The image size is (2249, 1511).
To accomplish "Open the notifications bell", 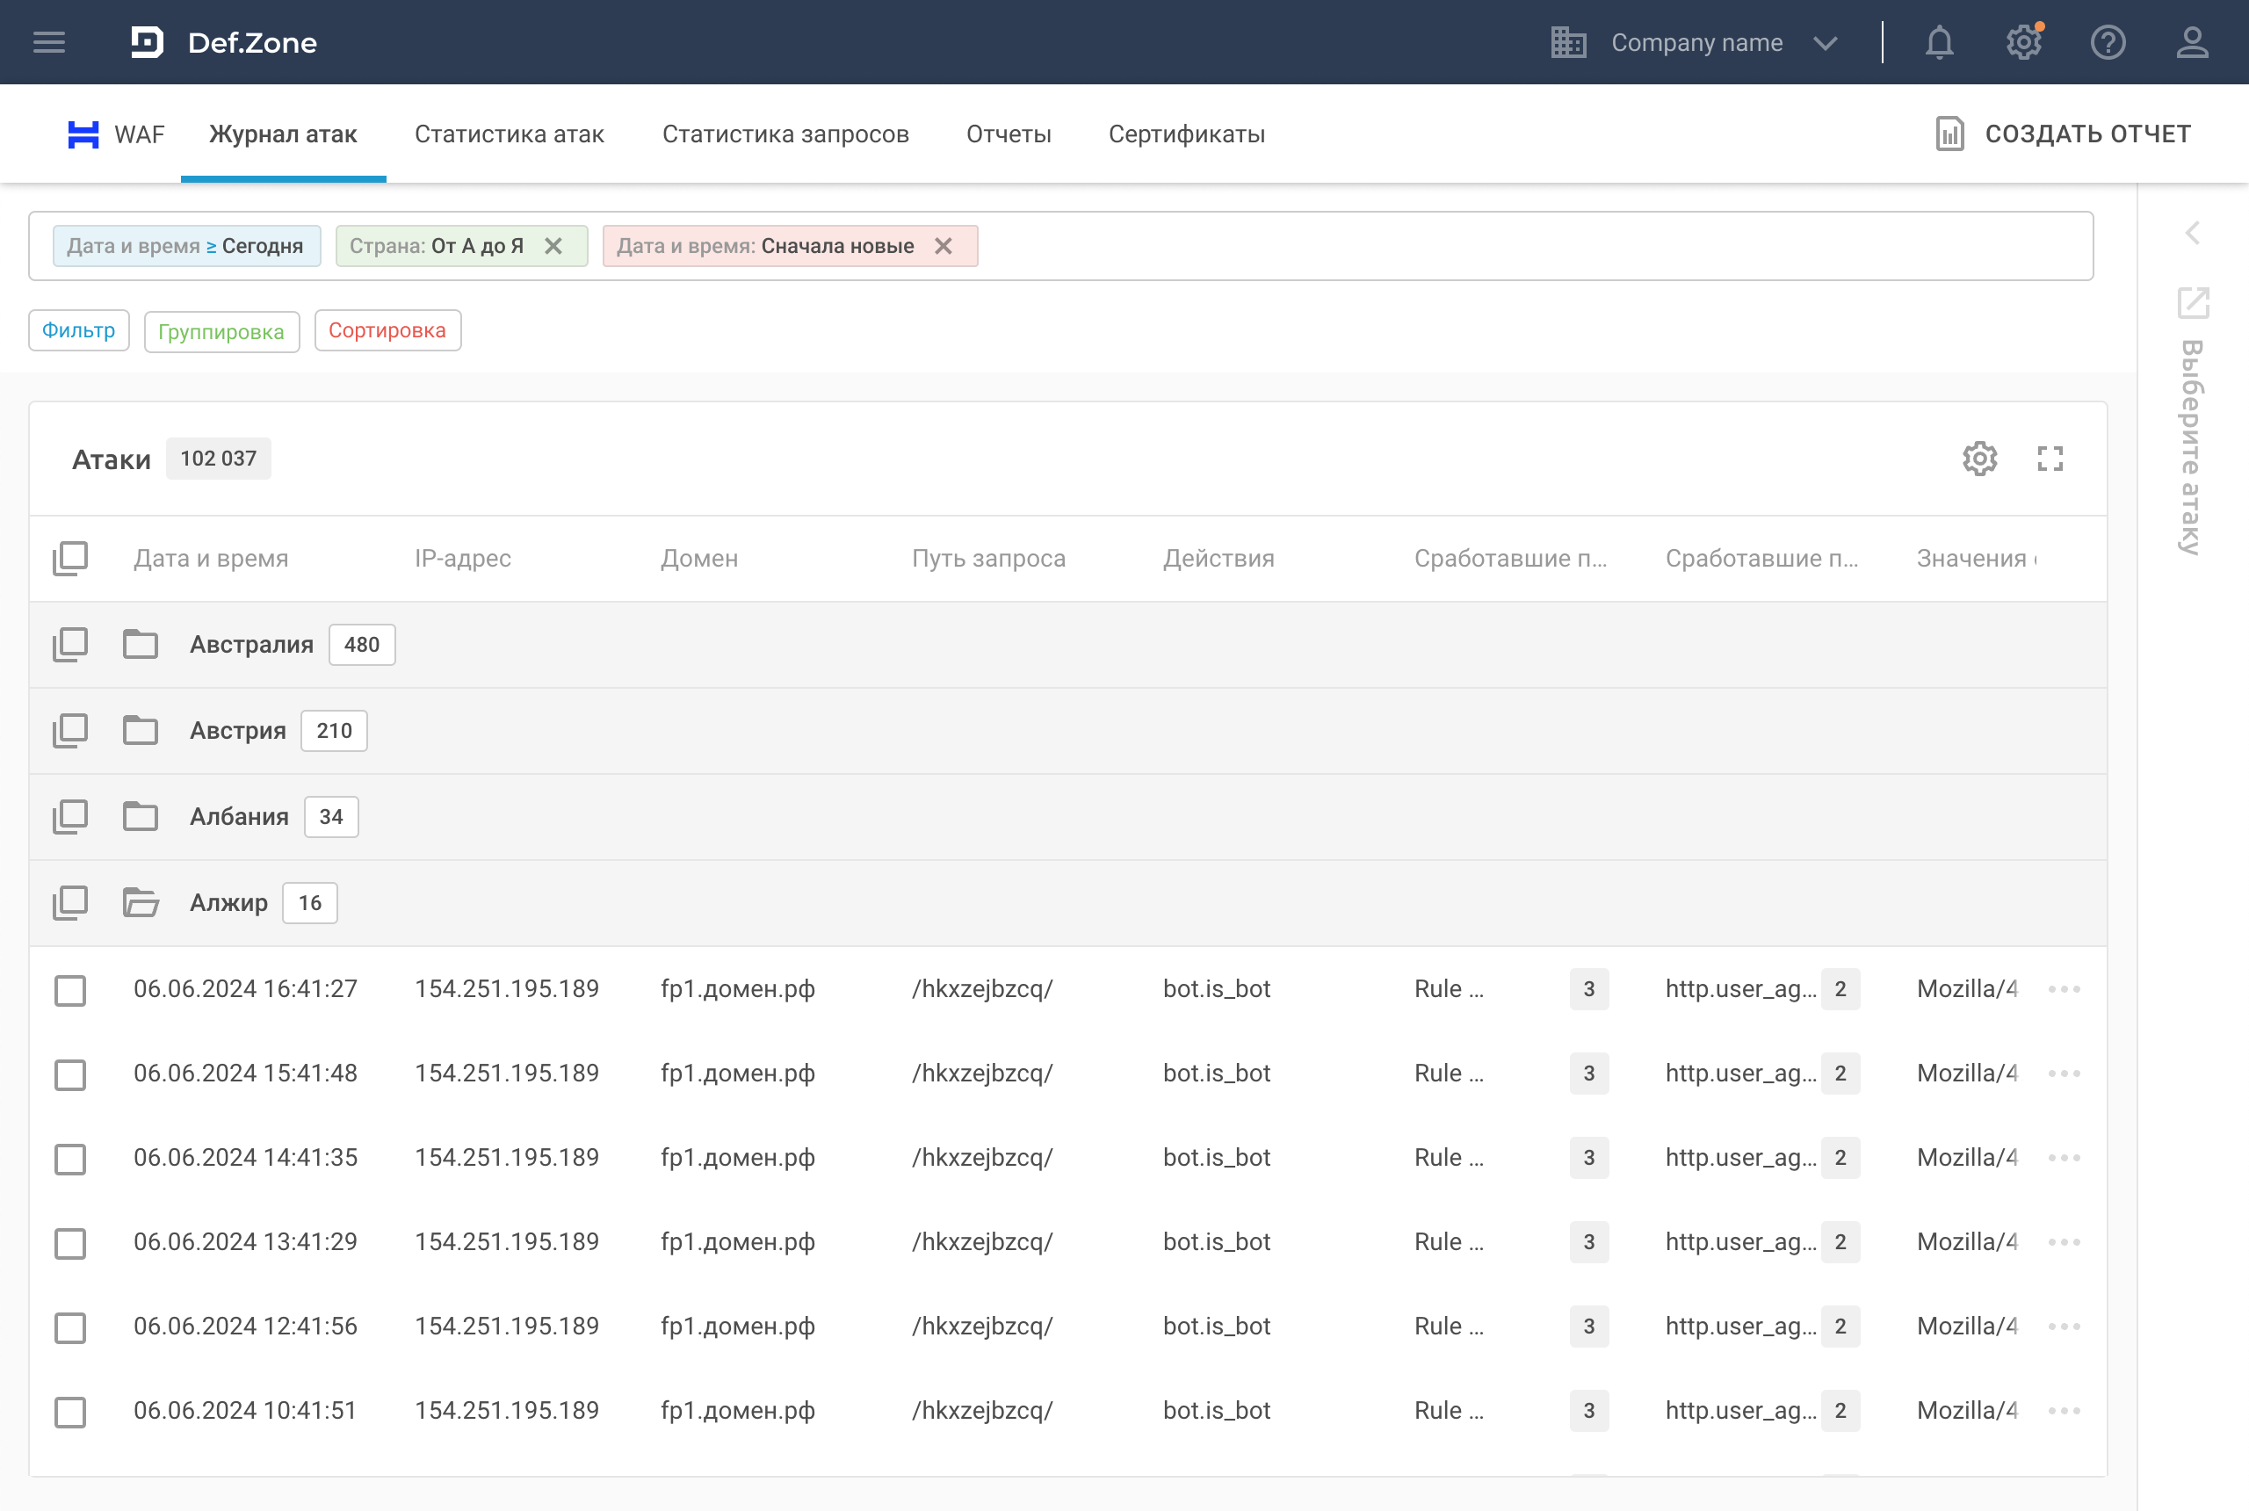I will [1939, 42].
